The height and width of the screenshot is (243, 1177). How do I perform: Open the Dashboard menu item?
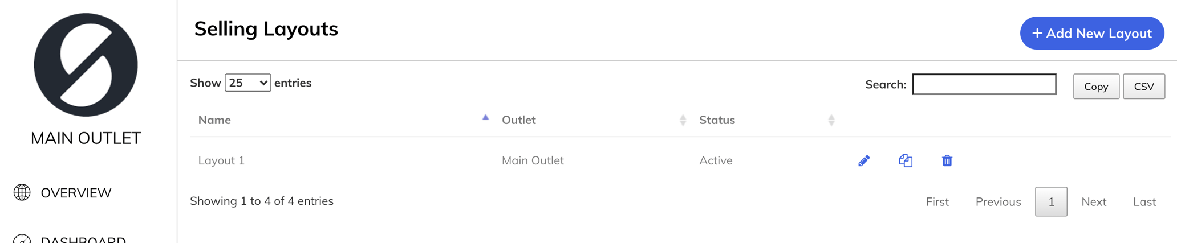(x=83, y=240)
